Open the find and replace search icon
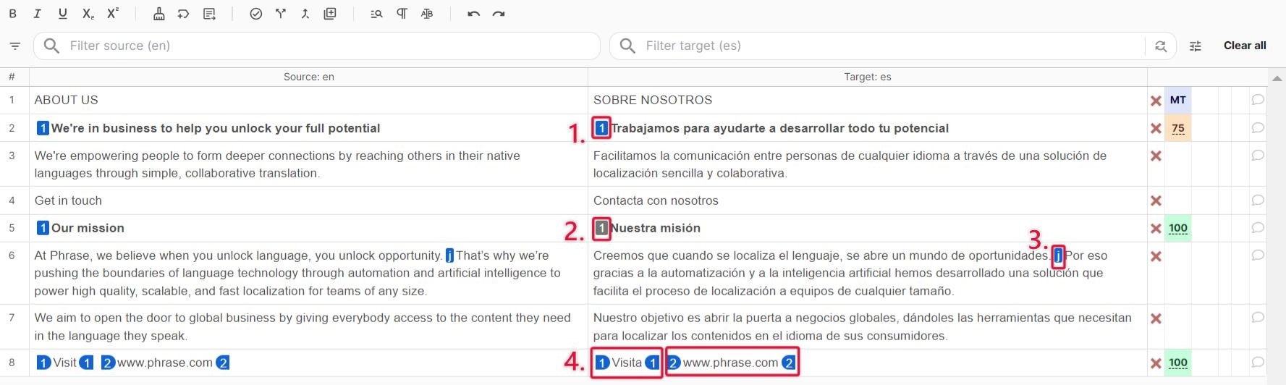The image size is (1286, 385). point(376,14)
